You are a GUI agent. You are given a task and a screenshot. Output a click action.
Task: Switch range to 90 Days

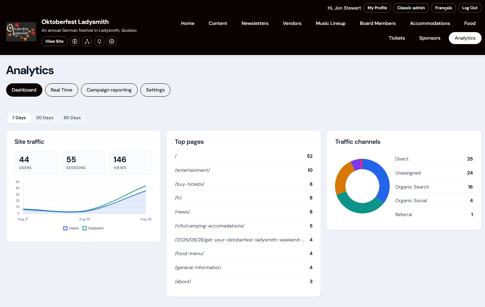(72, 118)
